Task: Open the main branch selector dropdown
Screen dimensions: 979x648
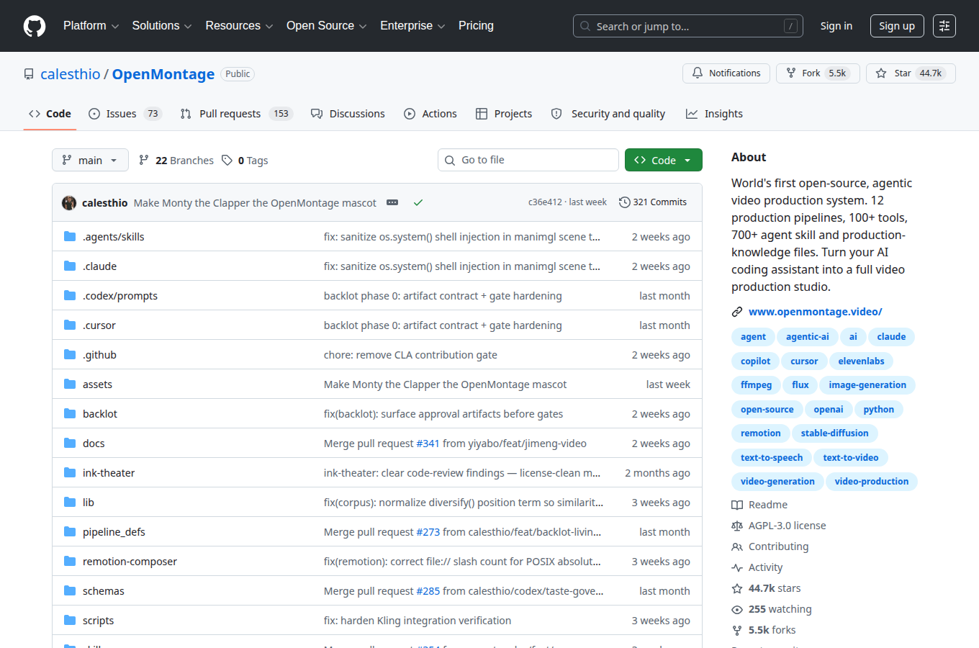Action: (x=90, y=160)
